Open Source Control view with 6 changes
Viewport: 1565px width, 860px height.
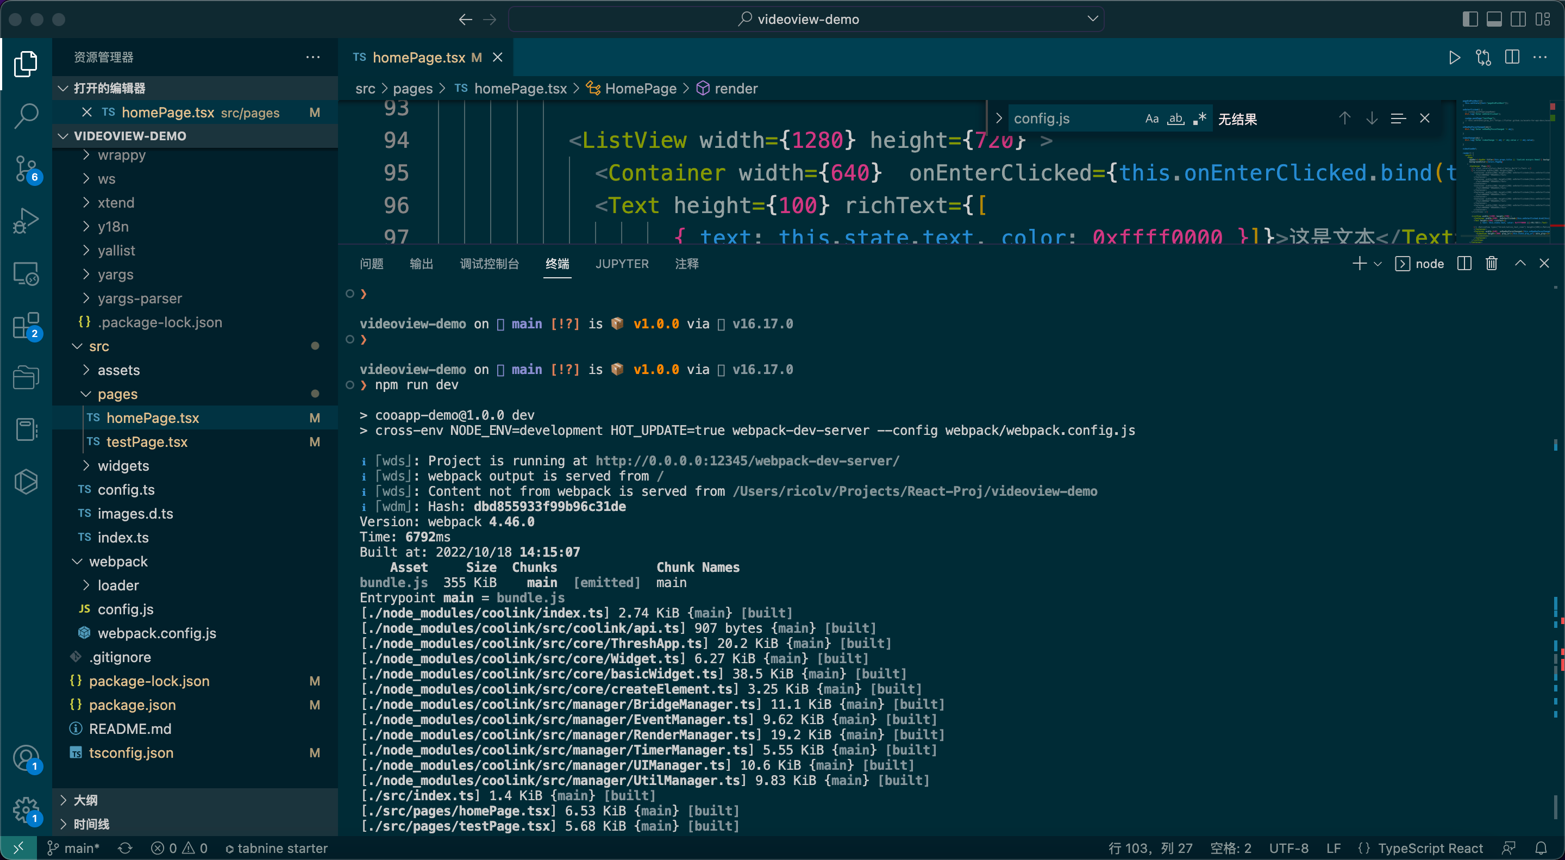point(26,169)
